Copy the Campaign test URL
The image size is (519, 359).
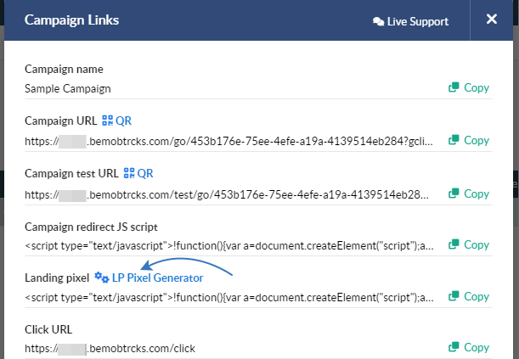pyautogui.click(x=469, y=194)
